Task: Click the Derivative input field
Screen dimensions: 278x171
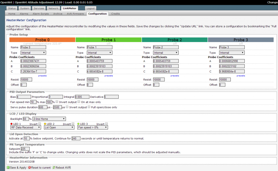Action: pos(111,97)
